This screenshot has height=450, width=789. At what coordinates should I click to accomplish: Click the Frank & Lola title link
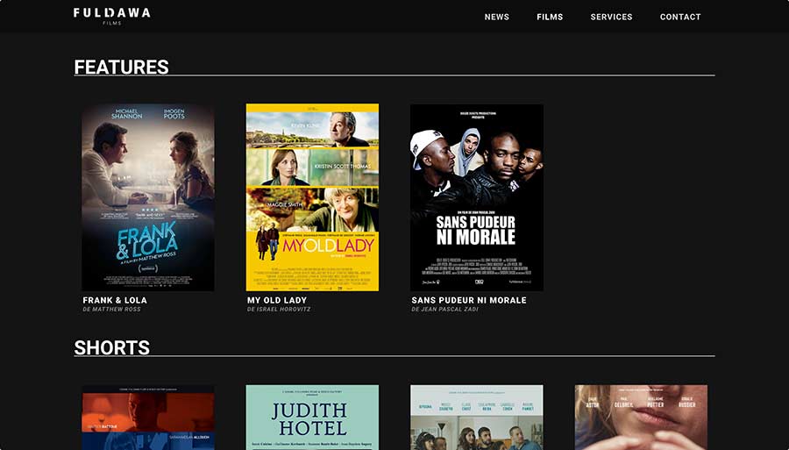(115, 300)
